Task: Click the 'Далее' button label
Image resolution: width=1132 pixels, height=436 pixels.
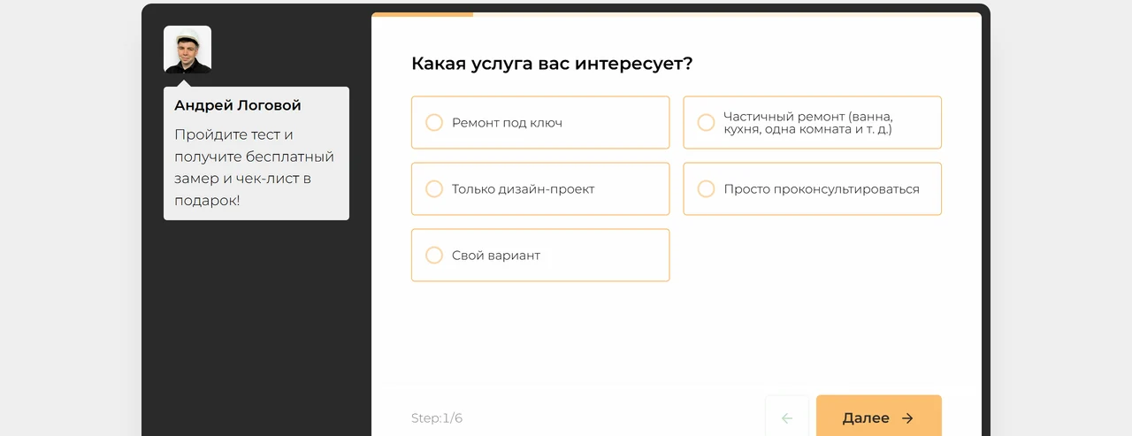Action: point(866,418)
